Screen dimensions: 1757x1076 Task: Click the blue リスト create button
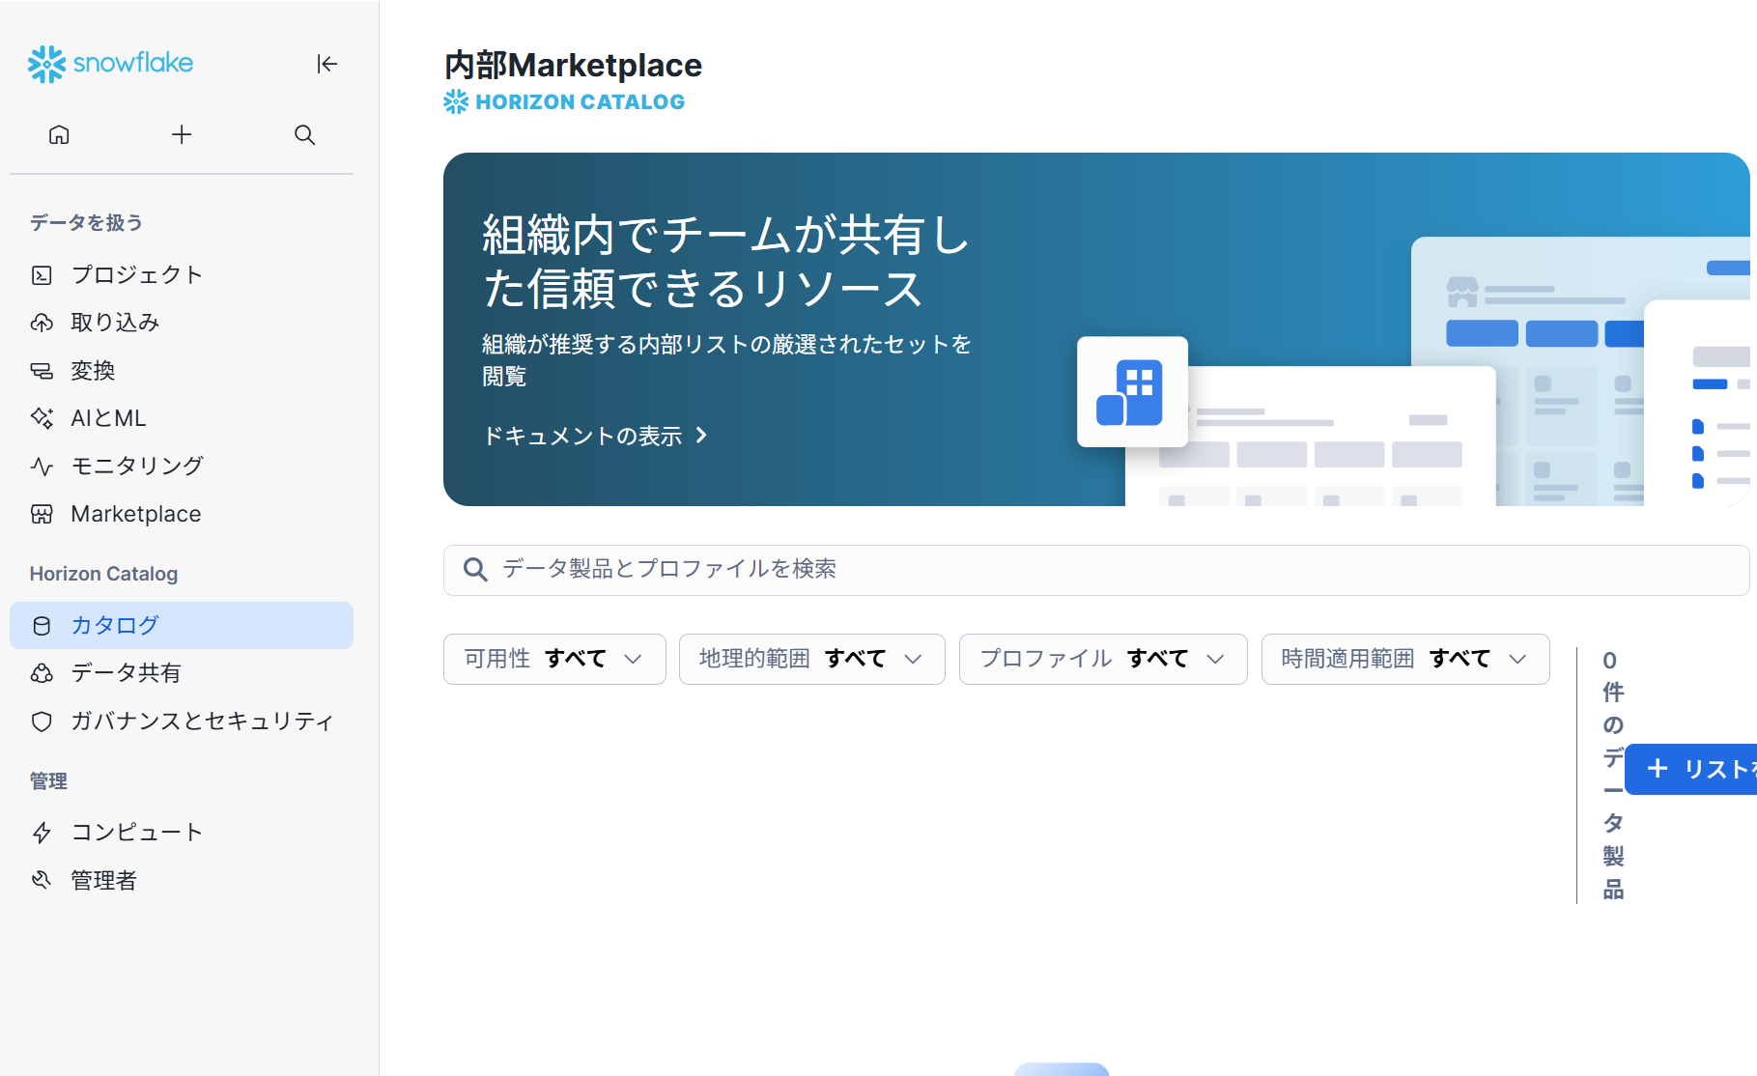point(1691,769)
